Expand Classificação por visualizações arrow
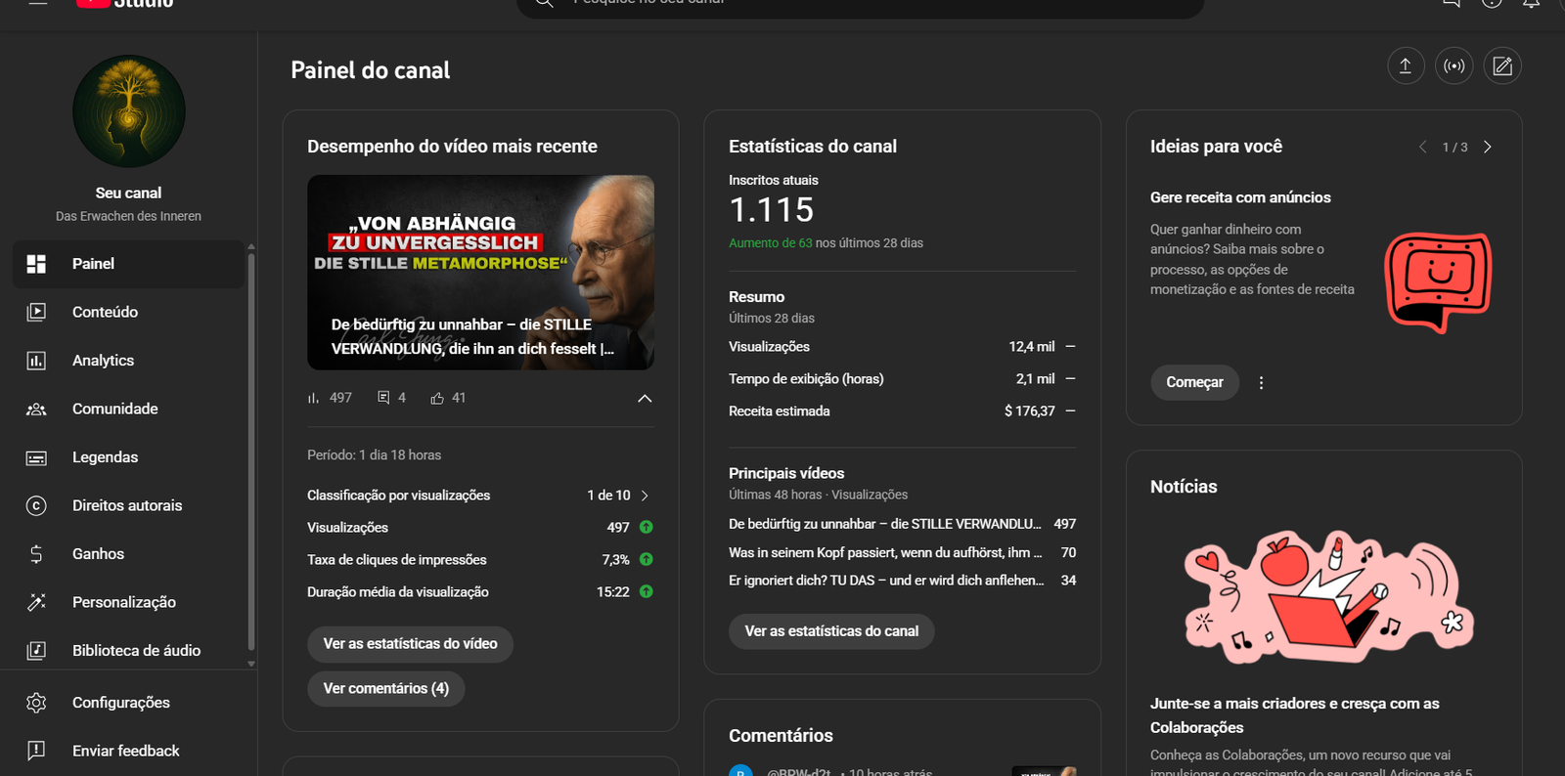 click(645, 496)
